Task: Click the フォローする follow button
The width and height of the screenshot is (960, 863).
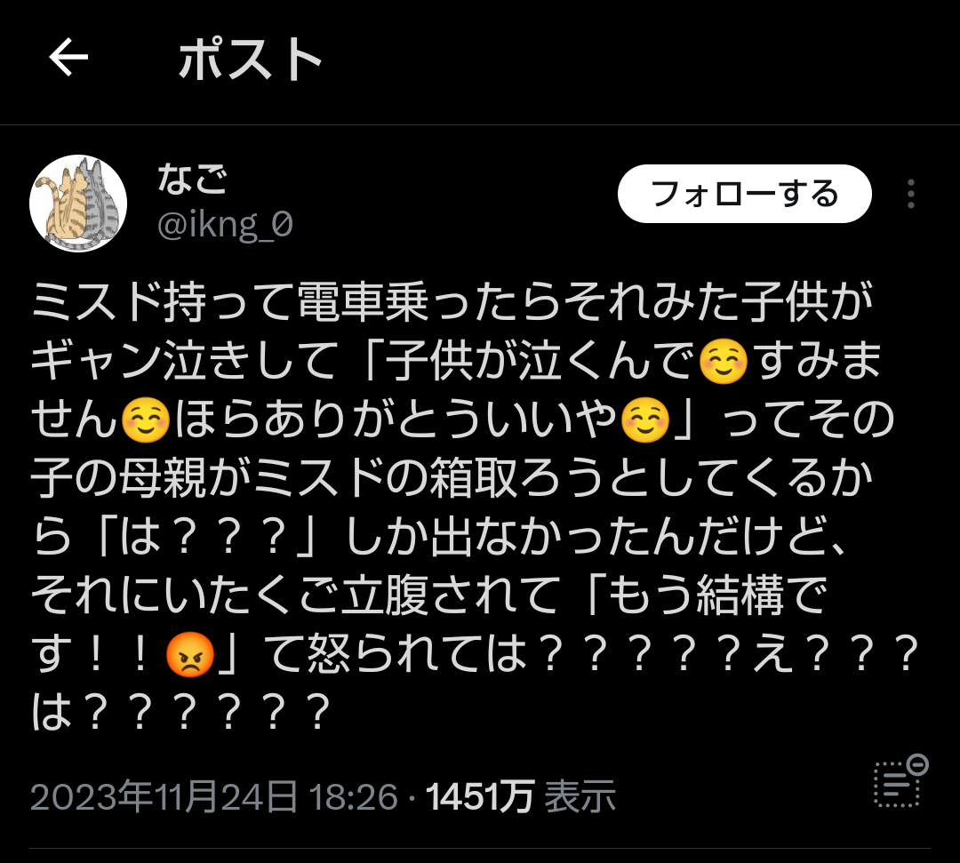Action: [745, 194]
